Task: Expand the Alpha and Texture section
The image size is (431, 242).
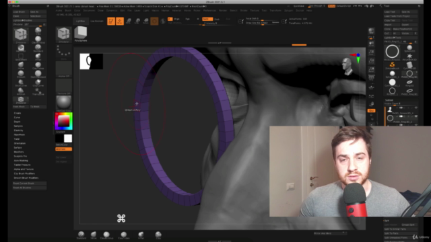Action: tap(24, 169)
